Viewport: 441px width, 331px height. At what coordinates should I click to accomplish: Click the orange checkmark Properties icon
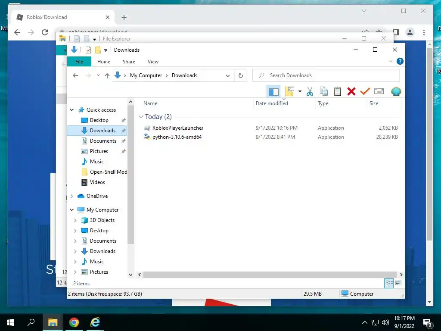(x=365, y=91)
